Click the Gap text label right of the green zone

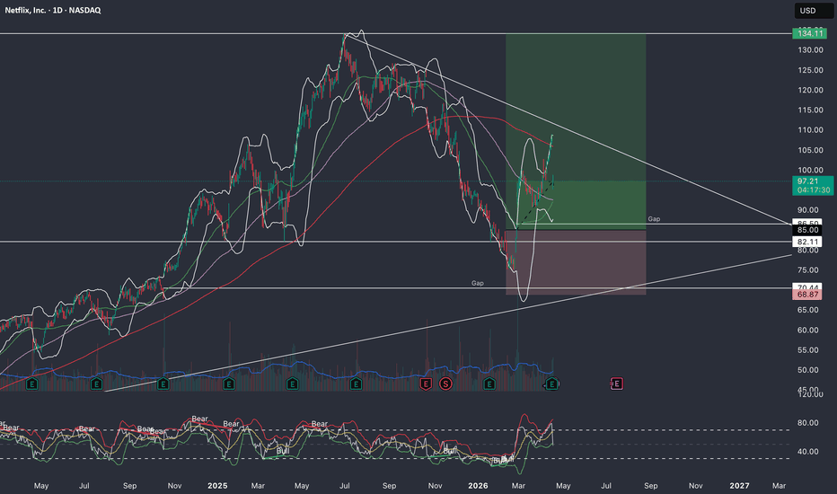[x=653, y=219]
